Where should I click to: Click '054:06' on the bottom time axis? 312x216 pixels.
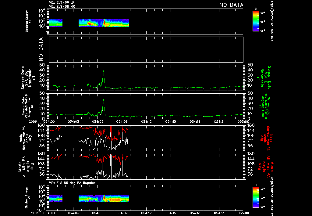97,213
